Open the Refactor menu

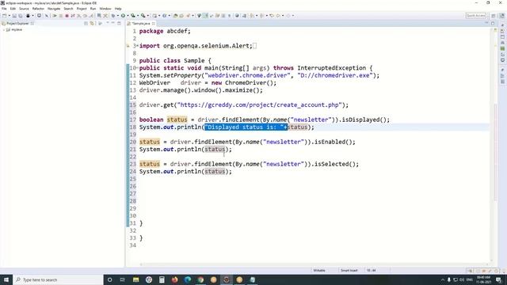(x=38, y=9)
